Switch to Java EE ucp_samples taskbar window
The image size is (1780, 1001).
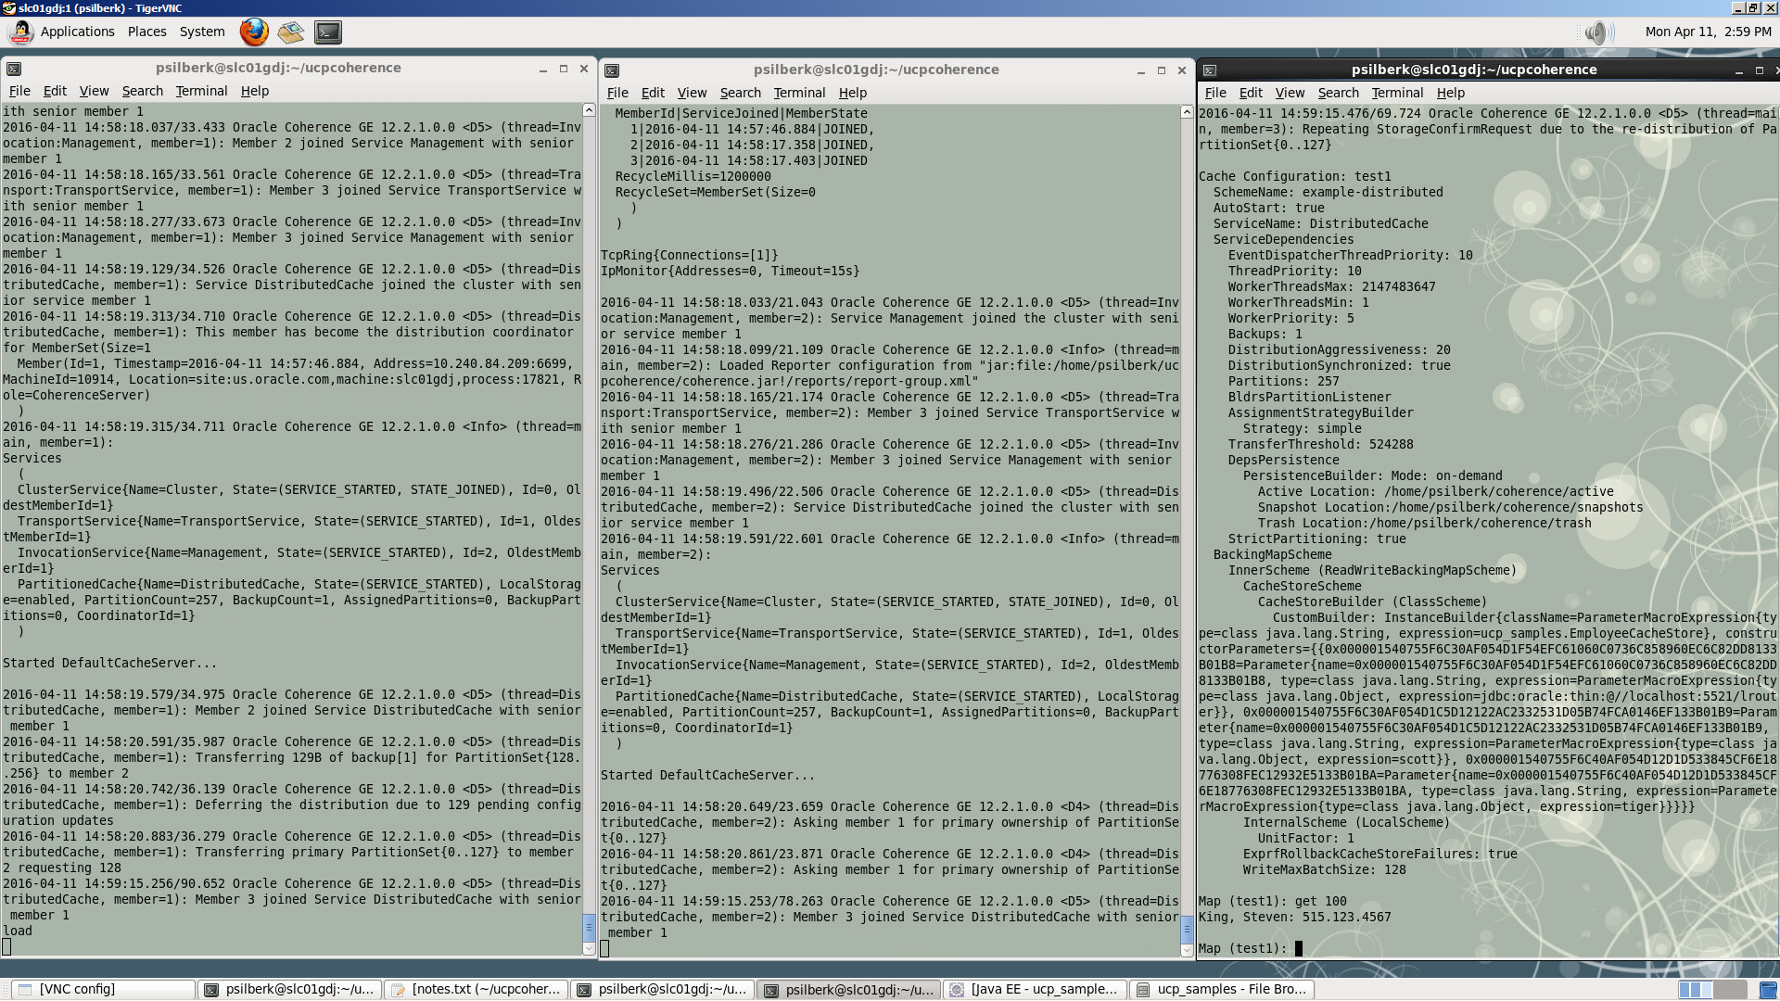click(1035, 989)
